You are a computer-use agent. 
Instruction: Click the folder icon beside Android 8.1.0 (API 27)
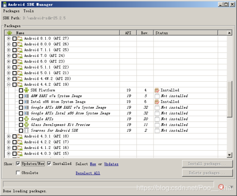pyautogui.click(x=20, y=39)
